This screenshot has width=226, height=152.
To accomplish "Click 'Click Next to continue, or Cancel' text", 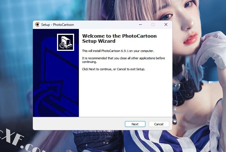I will [114, 69].
